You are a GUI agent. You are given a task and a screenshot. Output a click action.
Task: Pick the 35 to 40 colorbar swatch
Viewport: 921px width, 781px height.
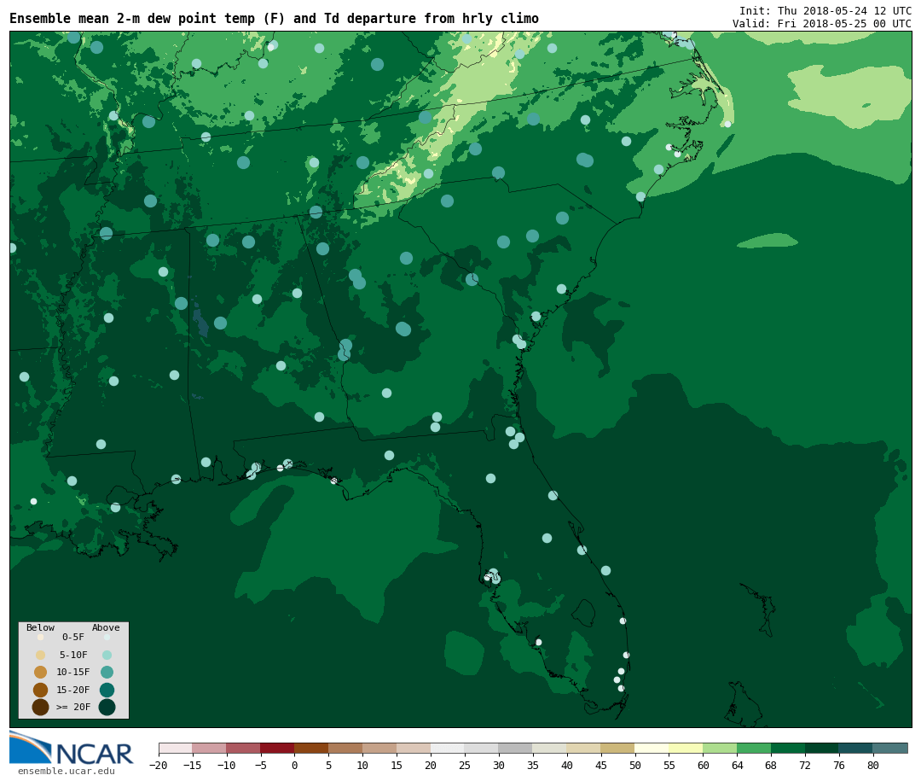tap(550, 748)
